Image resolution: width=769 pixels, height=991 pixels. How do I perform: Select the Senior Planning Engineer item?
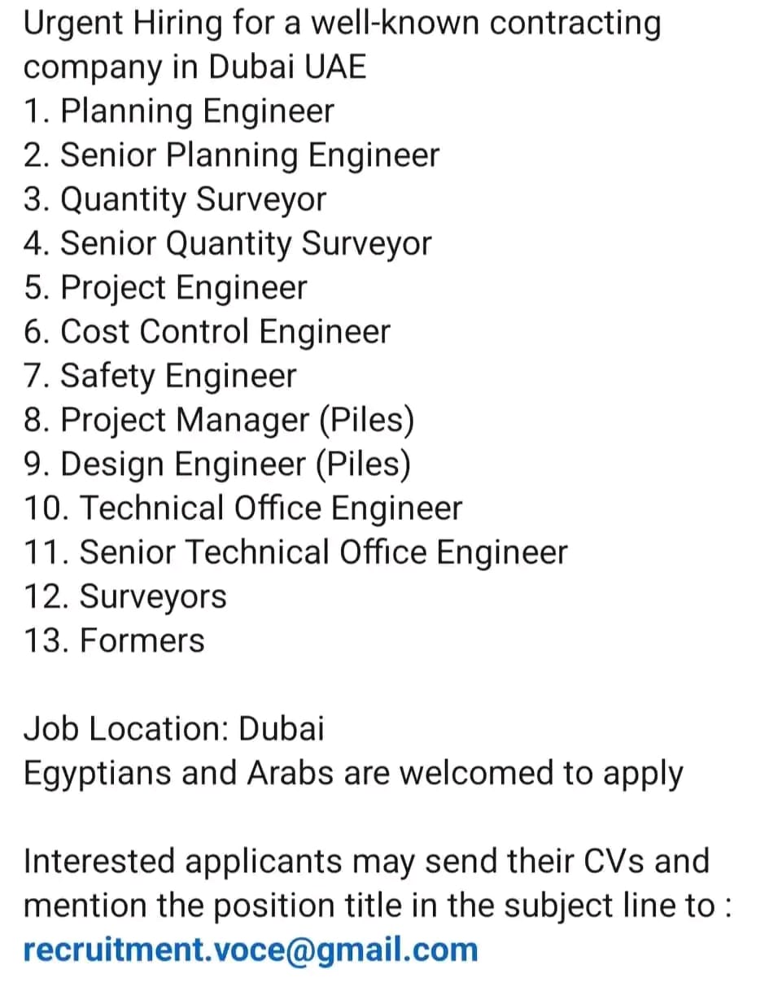(x=232, y=155)
